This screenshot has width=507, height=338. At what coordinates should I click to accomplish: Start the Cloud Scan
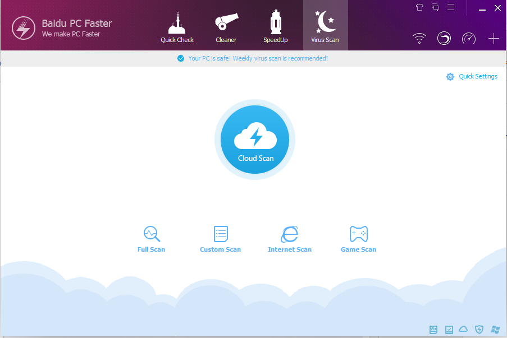pos(255,140)
